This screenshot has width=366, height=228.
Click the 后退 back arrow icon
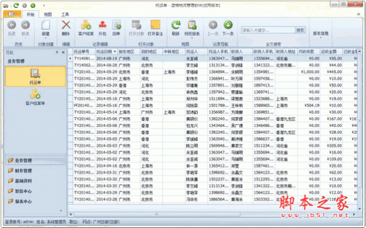(x=12, y=25)
